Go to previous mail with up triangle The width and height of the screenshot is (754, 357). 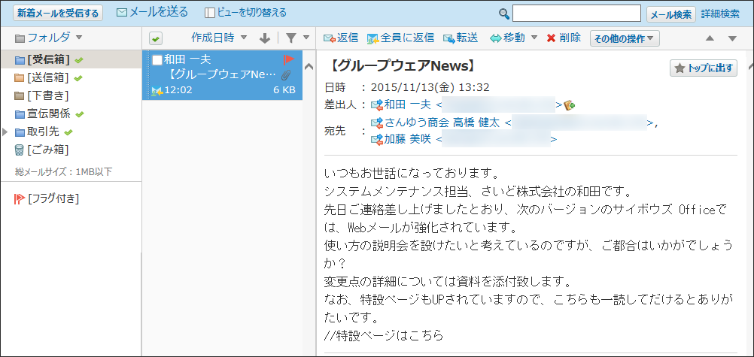(710, 38)
